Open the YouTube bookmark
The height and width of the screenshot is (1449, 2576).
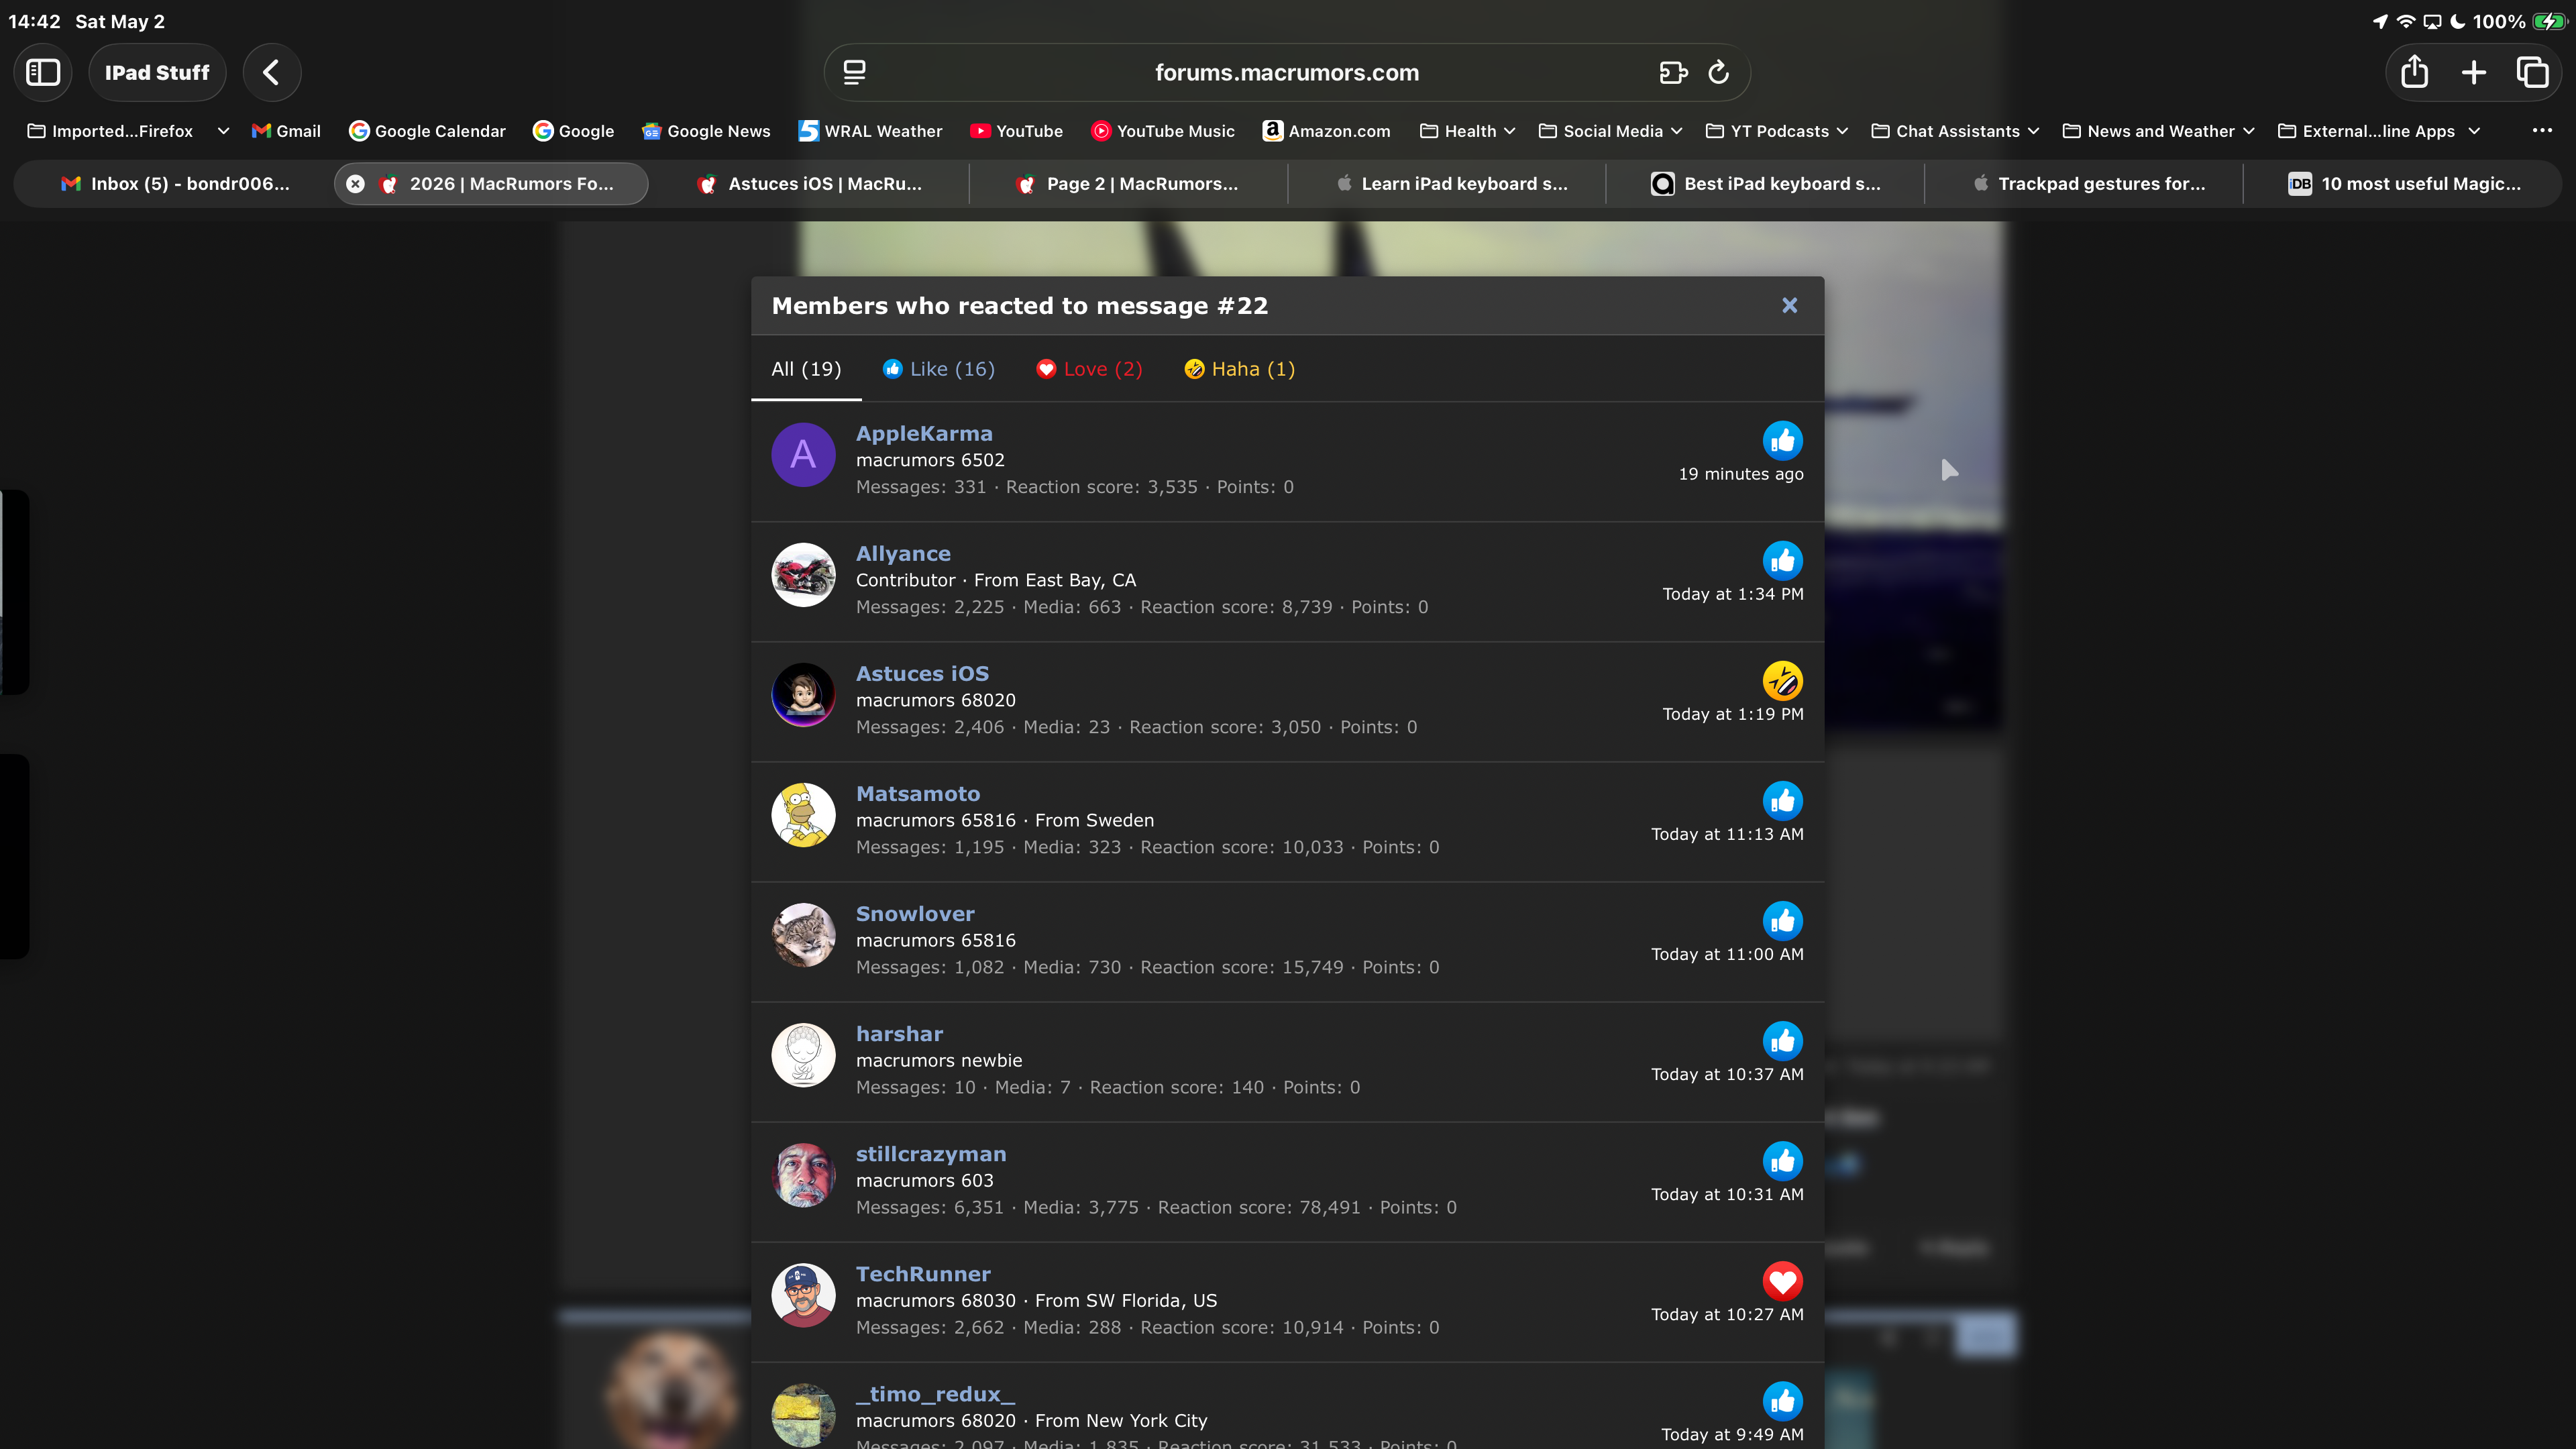coord(1016,131)
